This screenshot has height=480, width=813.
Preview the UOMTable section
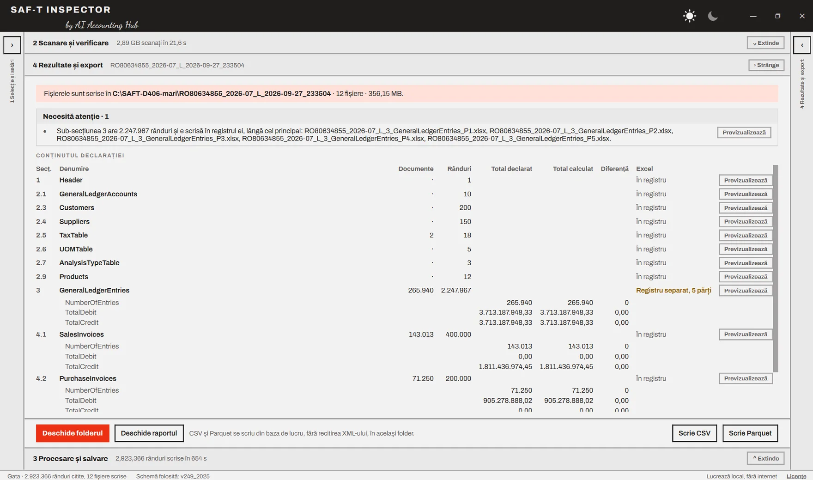pos(746,249)
